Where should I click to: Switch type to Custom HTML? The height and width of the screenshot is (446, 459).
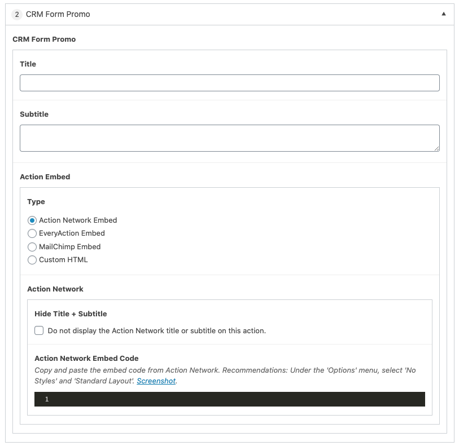tap(32, 260)
